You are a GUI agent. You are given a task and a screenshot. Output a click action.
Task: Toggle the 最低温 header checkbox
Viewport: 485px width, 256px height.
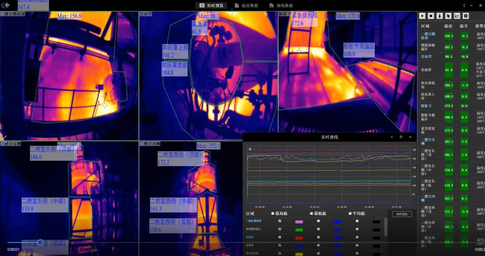tap(312, 214)
